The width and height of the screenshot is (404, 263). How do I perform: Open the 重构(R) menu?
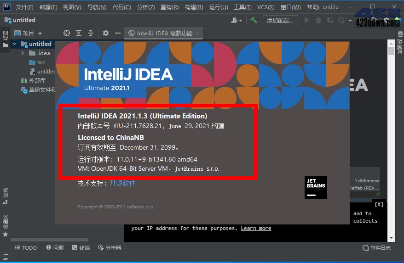[169, 7]
